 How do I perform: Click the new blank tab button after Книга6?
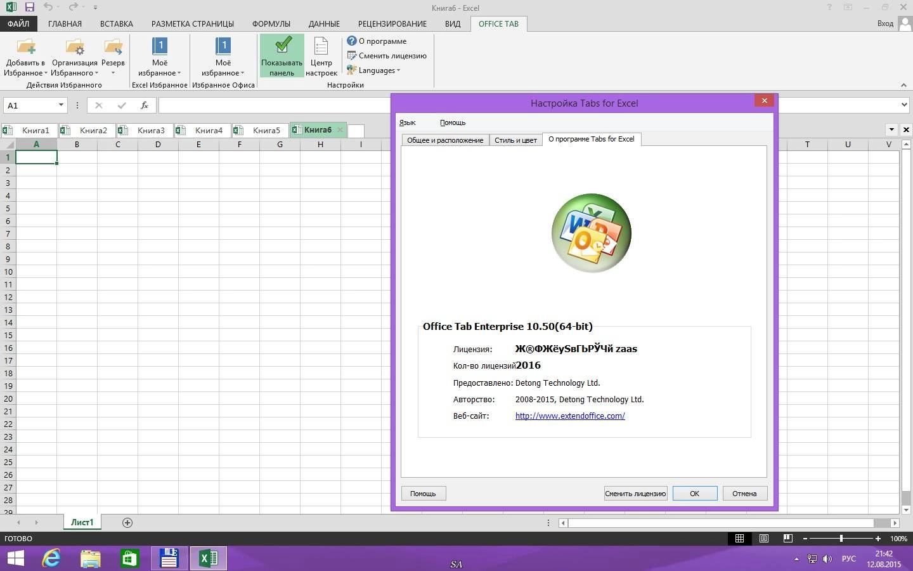point(356,131)
